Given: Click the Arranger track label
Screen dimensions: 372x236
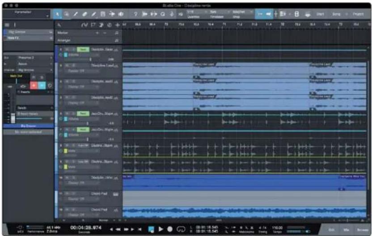Looking at the screenshot, I should (x=64, y=41).
